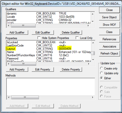Image resolution: width=122 pixels, height=113 pixels.
Task: Click Delete Qualifier
Action: coord(71,32)
